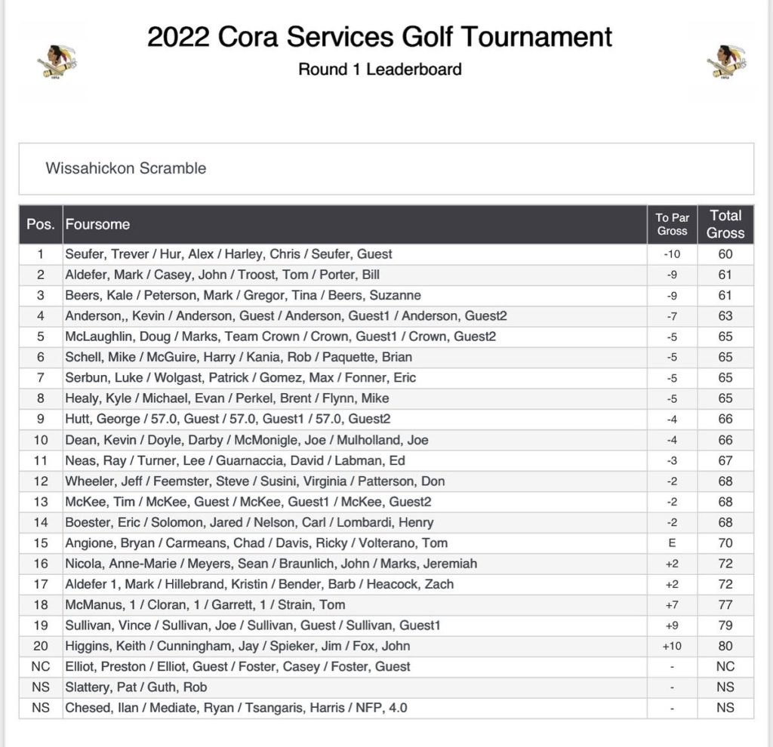773x747 pixels.
Task: Click the 2022 Cora Services Golf Tournament title
Action: pyautogui.click(x=380, y=37)
